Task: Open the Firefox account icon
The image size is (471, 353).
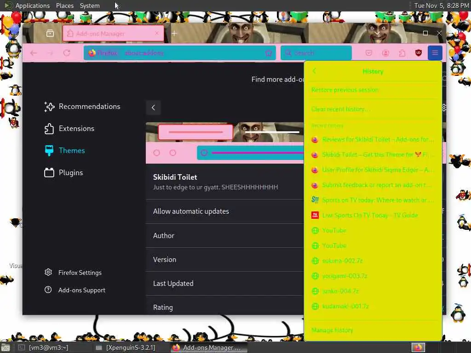Action: click(x=385, y=53)
